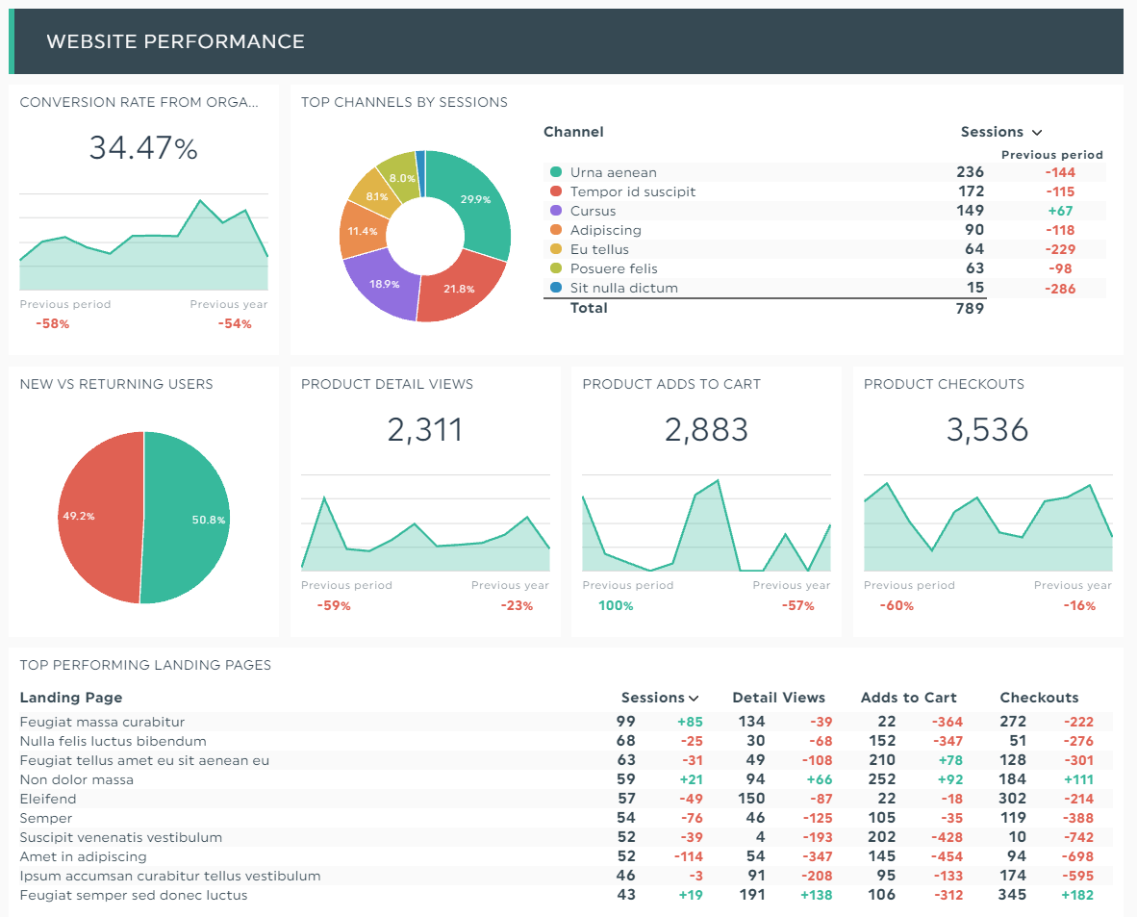Click the 34.47% conversion rate value

143,148
